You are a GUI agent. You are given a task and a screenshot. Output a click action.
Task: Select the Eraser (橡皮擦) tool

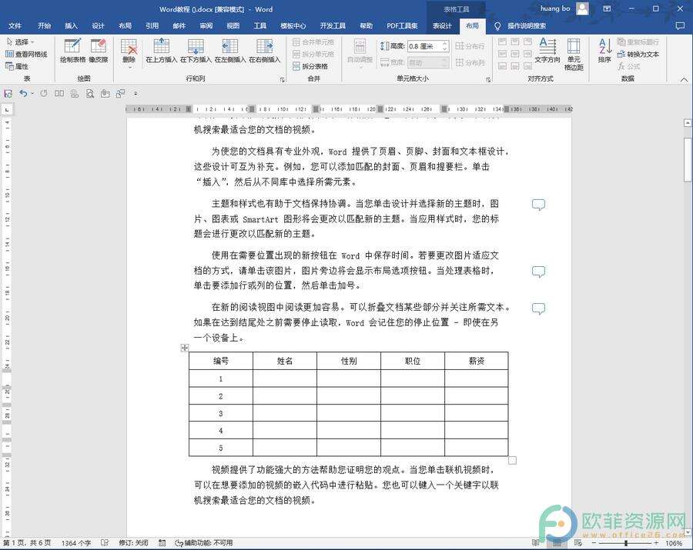click(x=98, y=51)
